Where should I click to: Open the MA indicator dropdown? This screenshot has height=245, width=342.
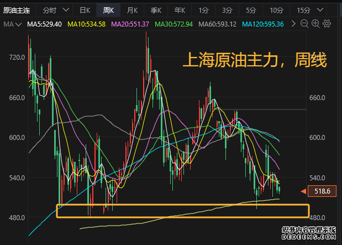[13, 24]
